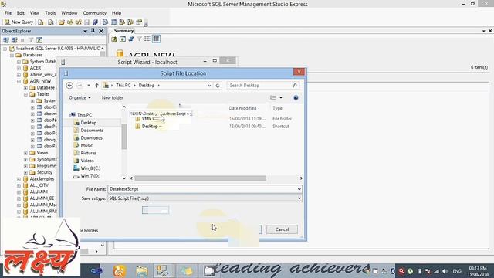Image resolution: width=494 pixels, height=278 pixels.
Task: Click the Open File icon in main toolbar
Action: (x=62, y=22)
